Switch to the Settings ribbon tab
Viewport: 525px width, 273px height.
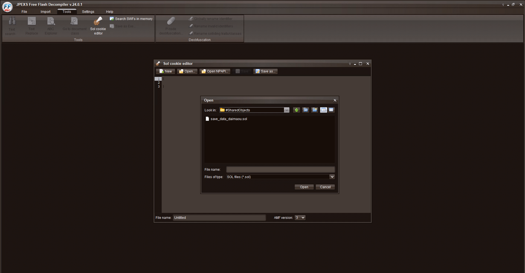[88, 12]
